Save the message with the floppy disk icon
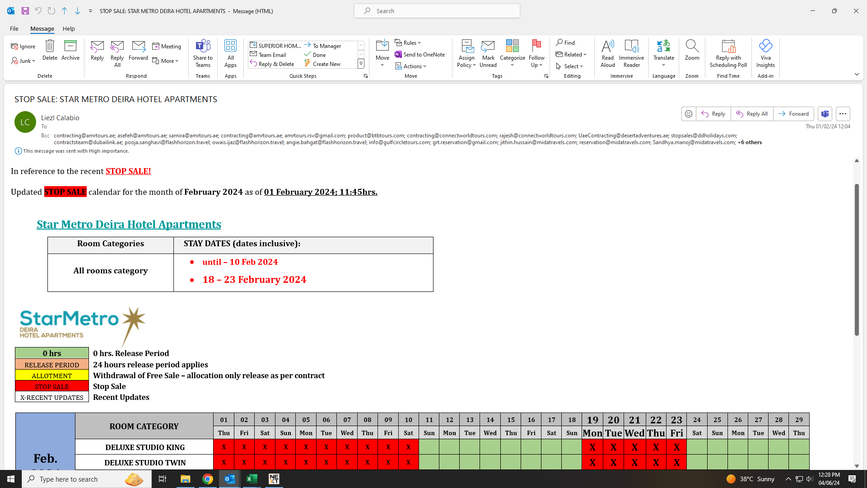The height and width of the screenshot is (488, 867). pyautogui.click(x=25, y=11)
